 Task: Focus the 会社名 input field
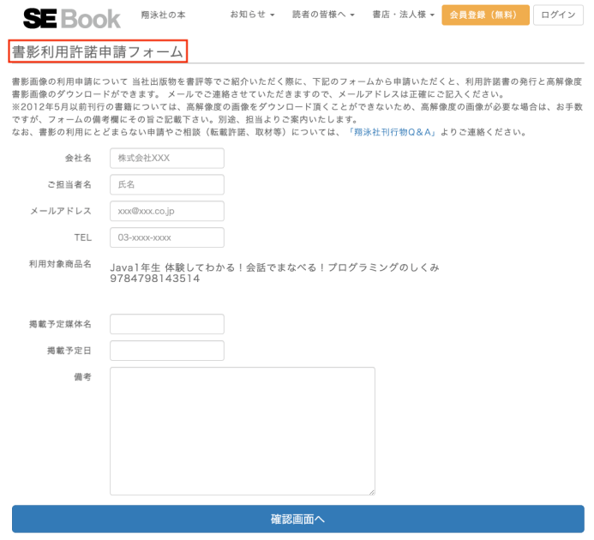coord(167,159)
